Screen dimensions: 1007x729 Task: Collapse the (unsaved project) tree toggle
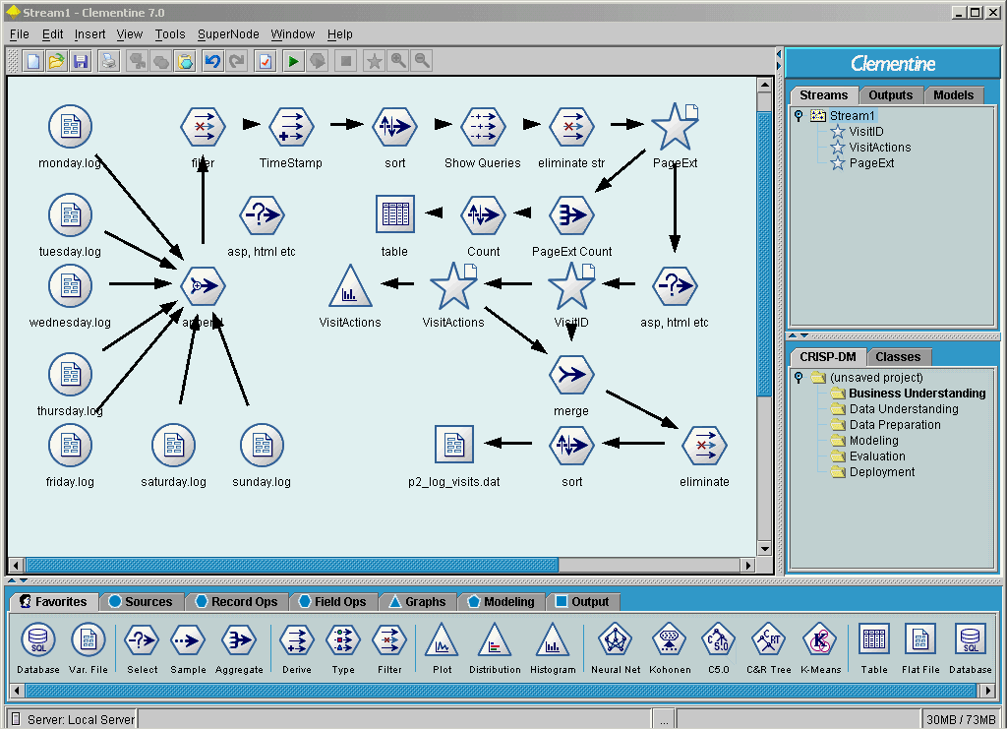tap(799, 377)
